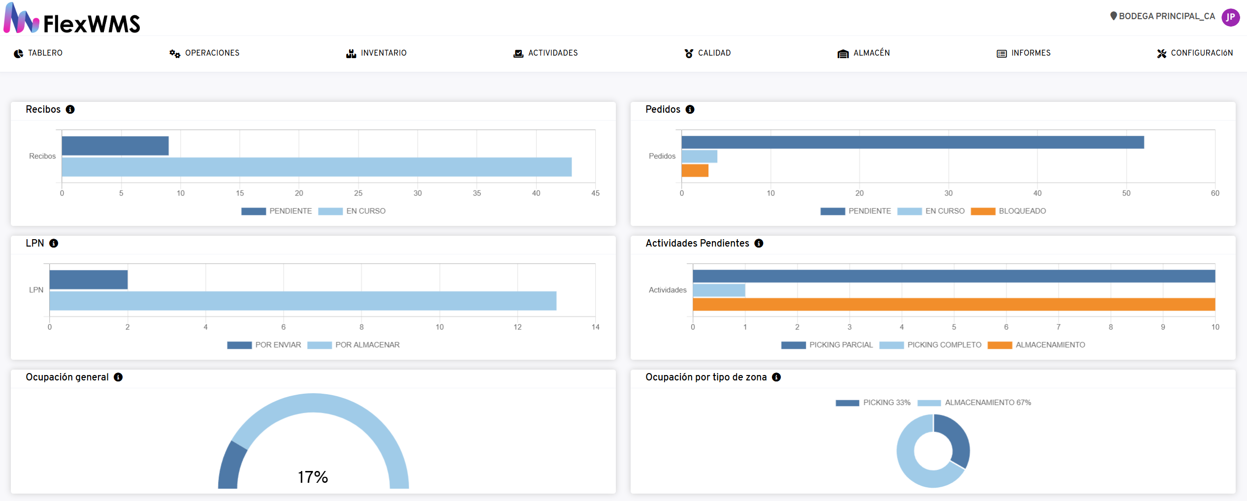Click info icon next to Ocupación general
The width and height of the screenshot is (1247, 501).
click(118, 377)
